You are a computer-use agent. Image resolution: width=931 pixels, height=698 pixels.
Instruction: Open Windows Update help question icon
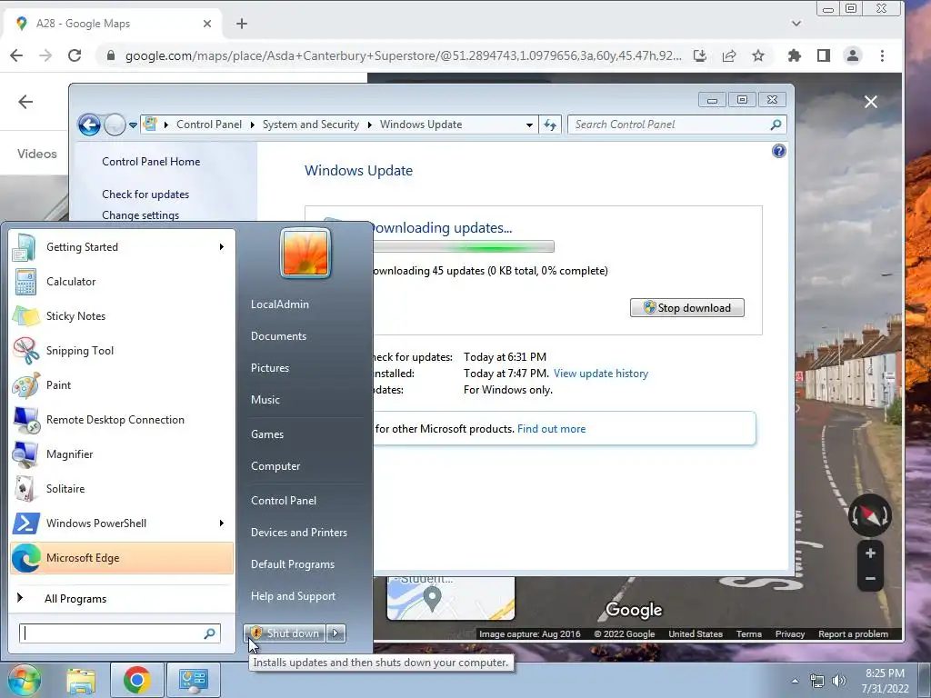pos(778,151)
